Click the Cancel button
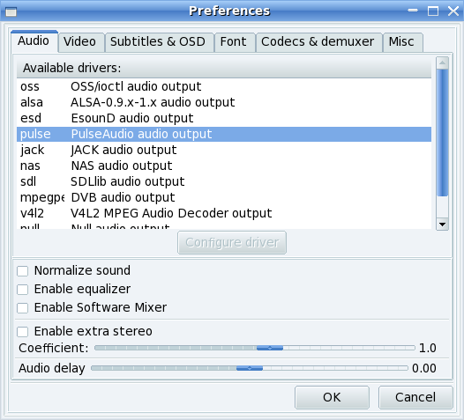Screen dimensions: 464x420 415,397
